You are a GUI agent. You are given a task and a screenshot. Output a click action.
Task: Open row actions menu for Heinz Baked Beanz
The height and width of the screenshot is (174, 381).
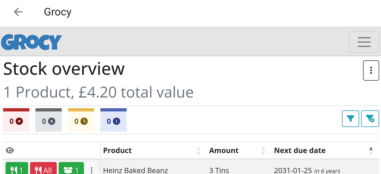pyautogui.click(x=91, y=169)
